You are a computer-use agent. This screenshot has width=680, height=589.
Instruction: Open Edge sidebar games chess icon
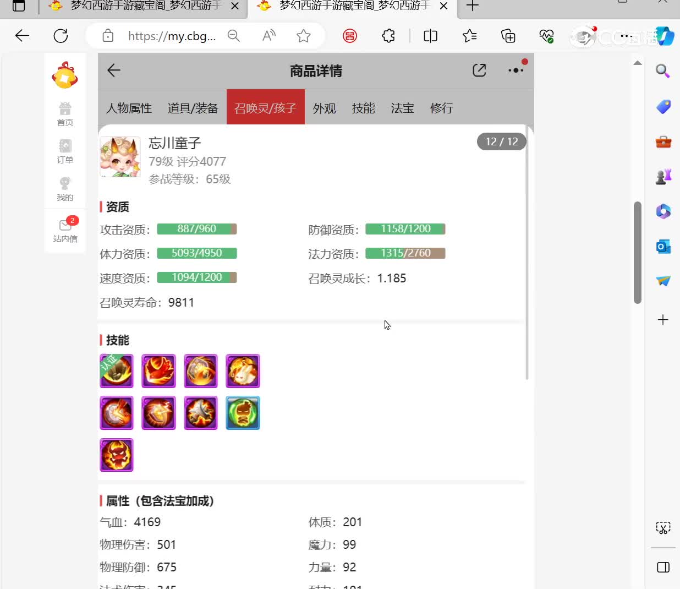[x=663, y=177]
